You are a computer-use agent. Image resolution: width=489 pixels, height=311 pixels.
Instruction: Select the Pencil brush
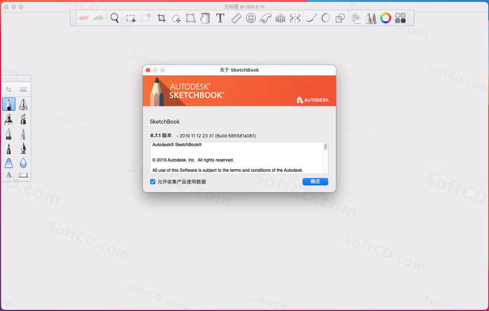pyautogui.click(x=9, y=104)
